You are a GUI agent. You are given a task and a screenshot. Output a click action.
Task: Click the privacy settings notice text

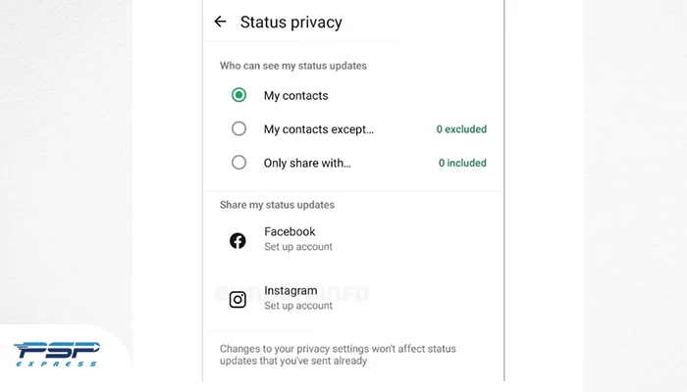pos(338,355)
